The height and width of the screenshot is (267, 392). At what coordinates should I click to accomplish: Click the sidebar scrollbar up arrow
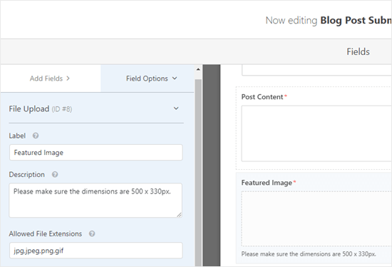click(x=198, y=69)
